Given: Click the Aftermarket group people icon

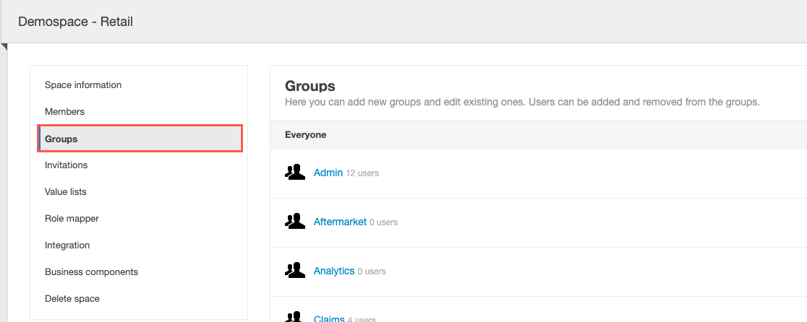Looking at the screenshot, I should pyautogui.click(x=294, y=222).
